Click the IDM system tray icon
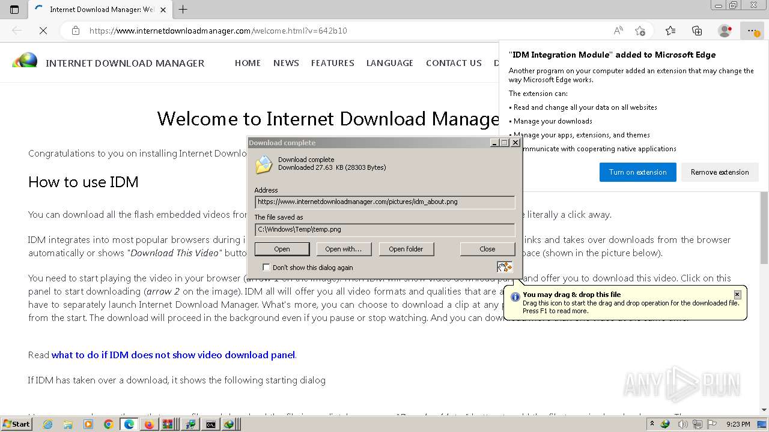The width and height of the screenshot is (769, 432). (x=665, y=424)
